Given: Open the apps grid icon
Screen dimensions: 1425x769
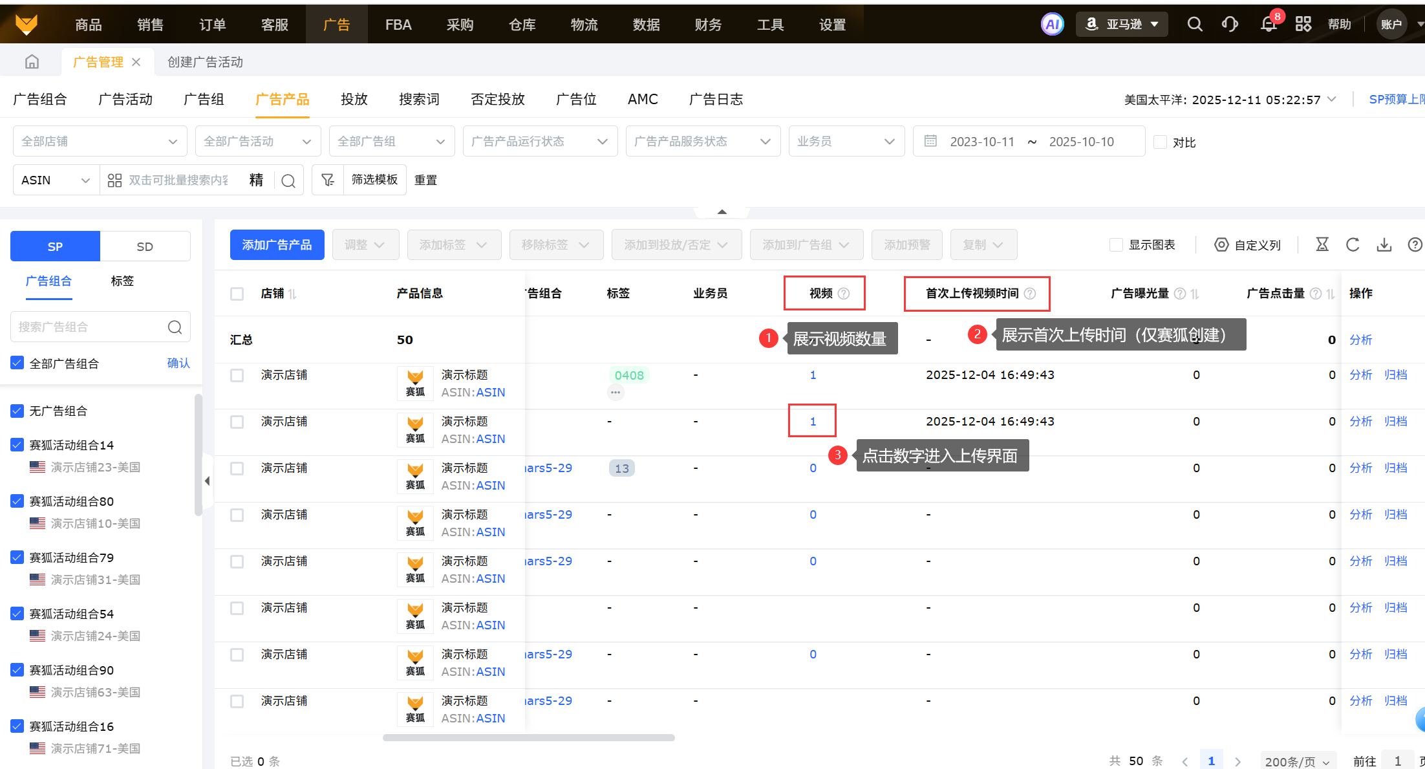Looking at the screenshot, I should coord(1303,25).
